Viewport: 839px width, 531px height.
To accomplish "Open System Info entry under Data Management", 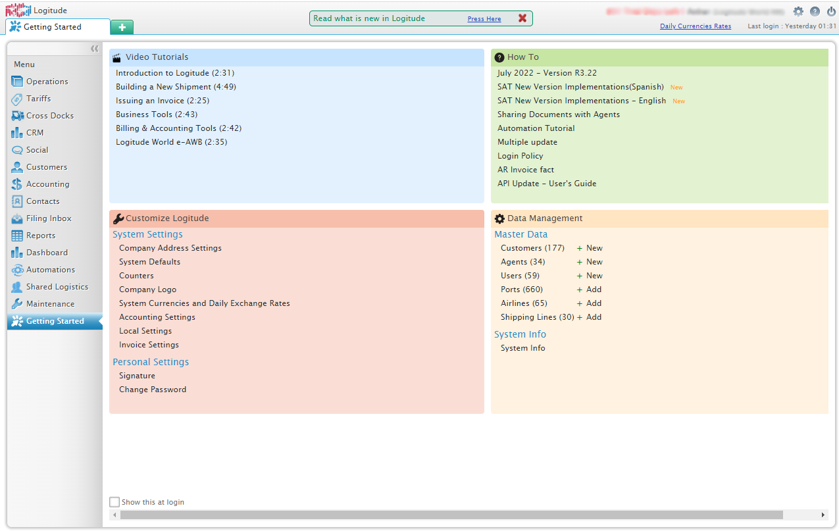I will [523, 348].
